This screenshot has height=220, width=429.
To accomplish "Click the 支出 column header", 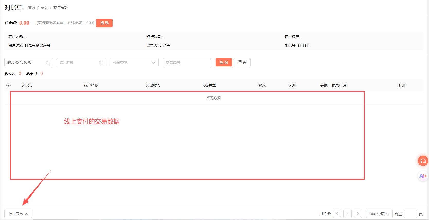I will coord(293,85).
